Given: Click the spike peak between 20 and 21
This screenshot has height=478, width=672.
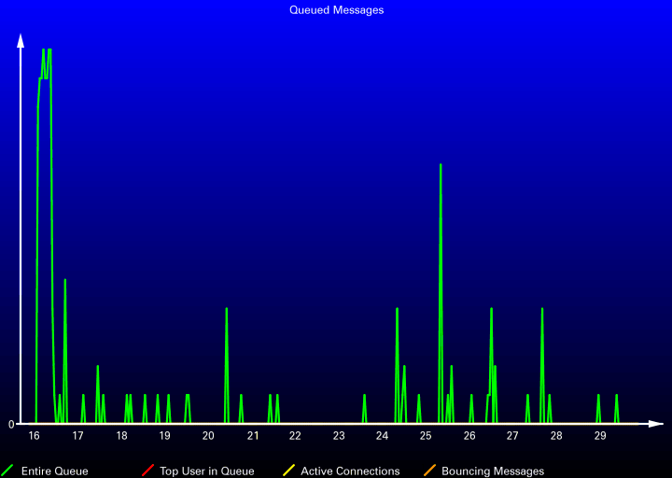Looking at the screenshot, I should coord(226,309).
